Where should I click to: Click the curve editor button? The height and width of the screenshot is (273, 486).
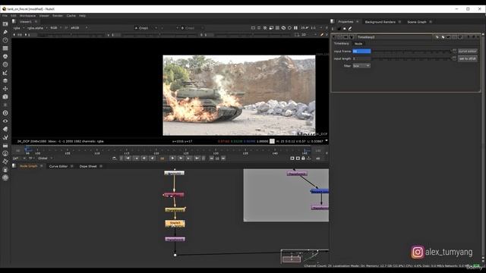click(468, 51)
